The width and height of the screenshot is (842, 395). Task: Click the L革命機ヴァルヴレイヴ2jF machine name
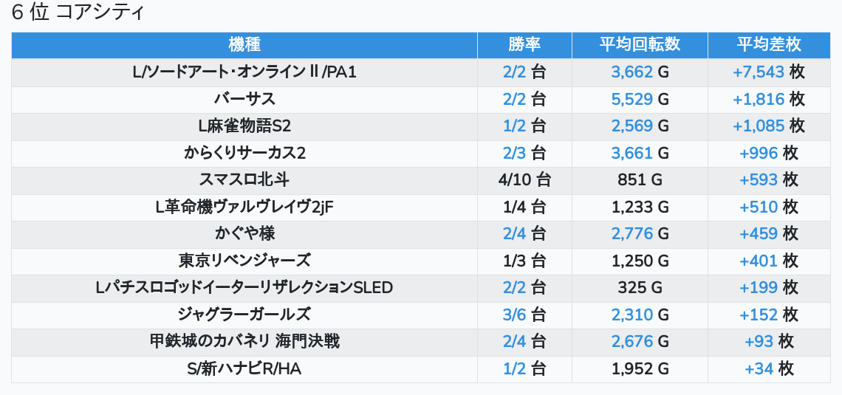pyautogui.click(x=244, y=207)
